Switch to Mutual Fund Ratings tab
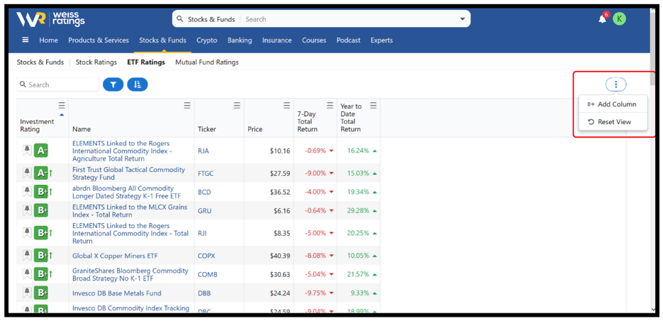This screenshot has width=663, height=321. [x=207, y=62]
